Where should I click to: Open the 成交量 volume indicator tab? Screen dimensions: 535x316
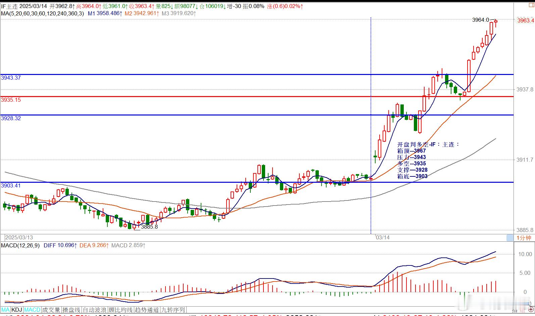51,310
